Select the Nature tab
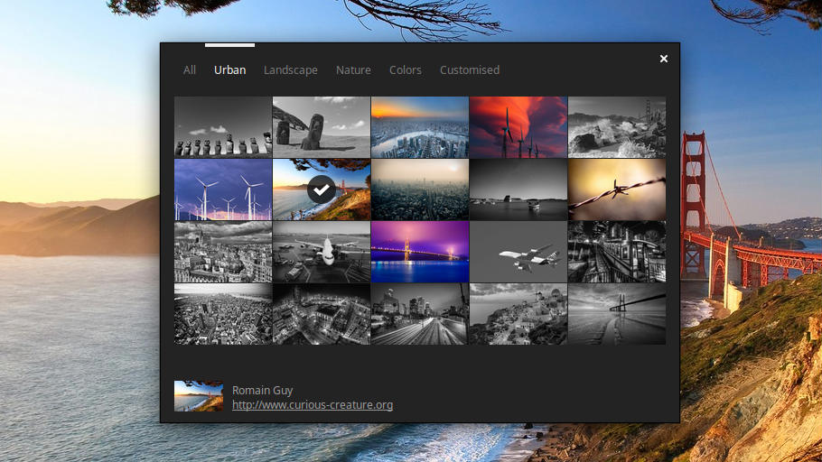 coord(353,70)
